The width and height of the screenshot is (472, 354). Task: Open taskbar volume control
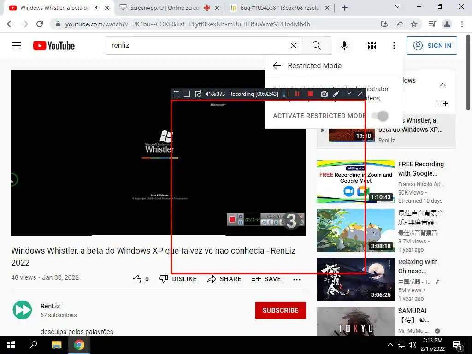click(x=413, y=345)
